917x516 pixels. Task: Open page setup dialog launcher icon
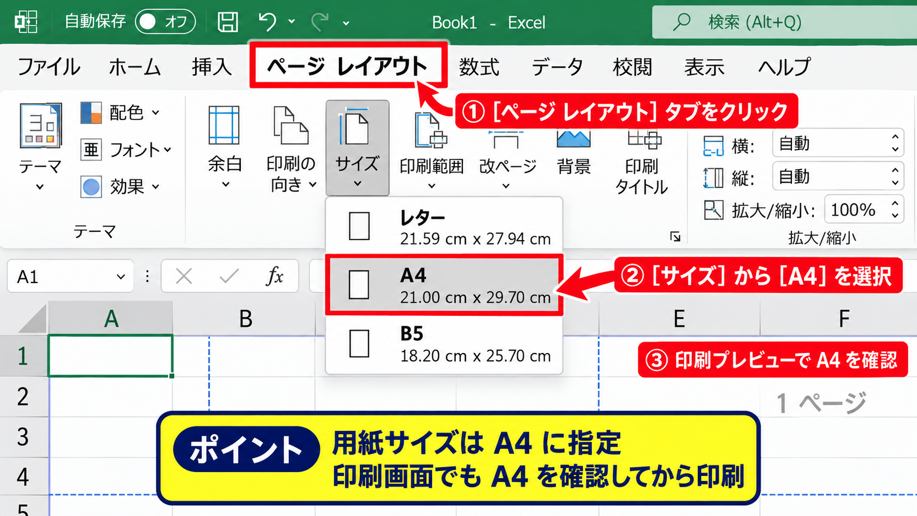tap(675, 236)
